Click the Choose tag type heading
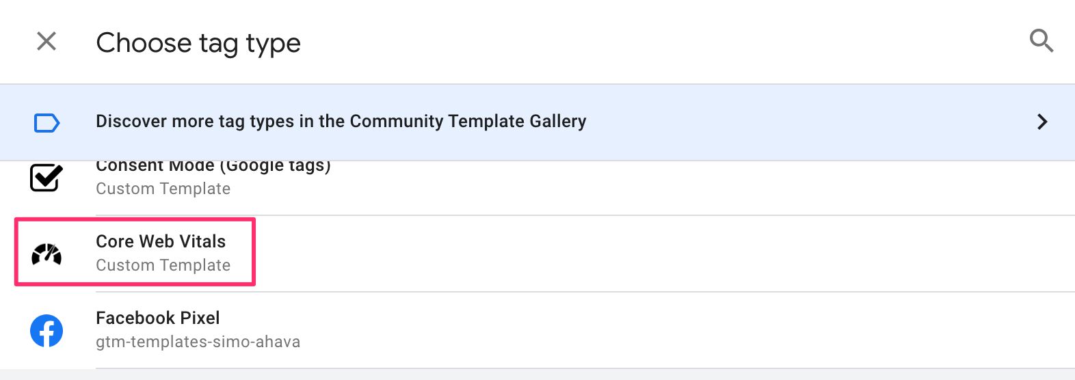The image size is (1075, 380). (x=198, y=43)
